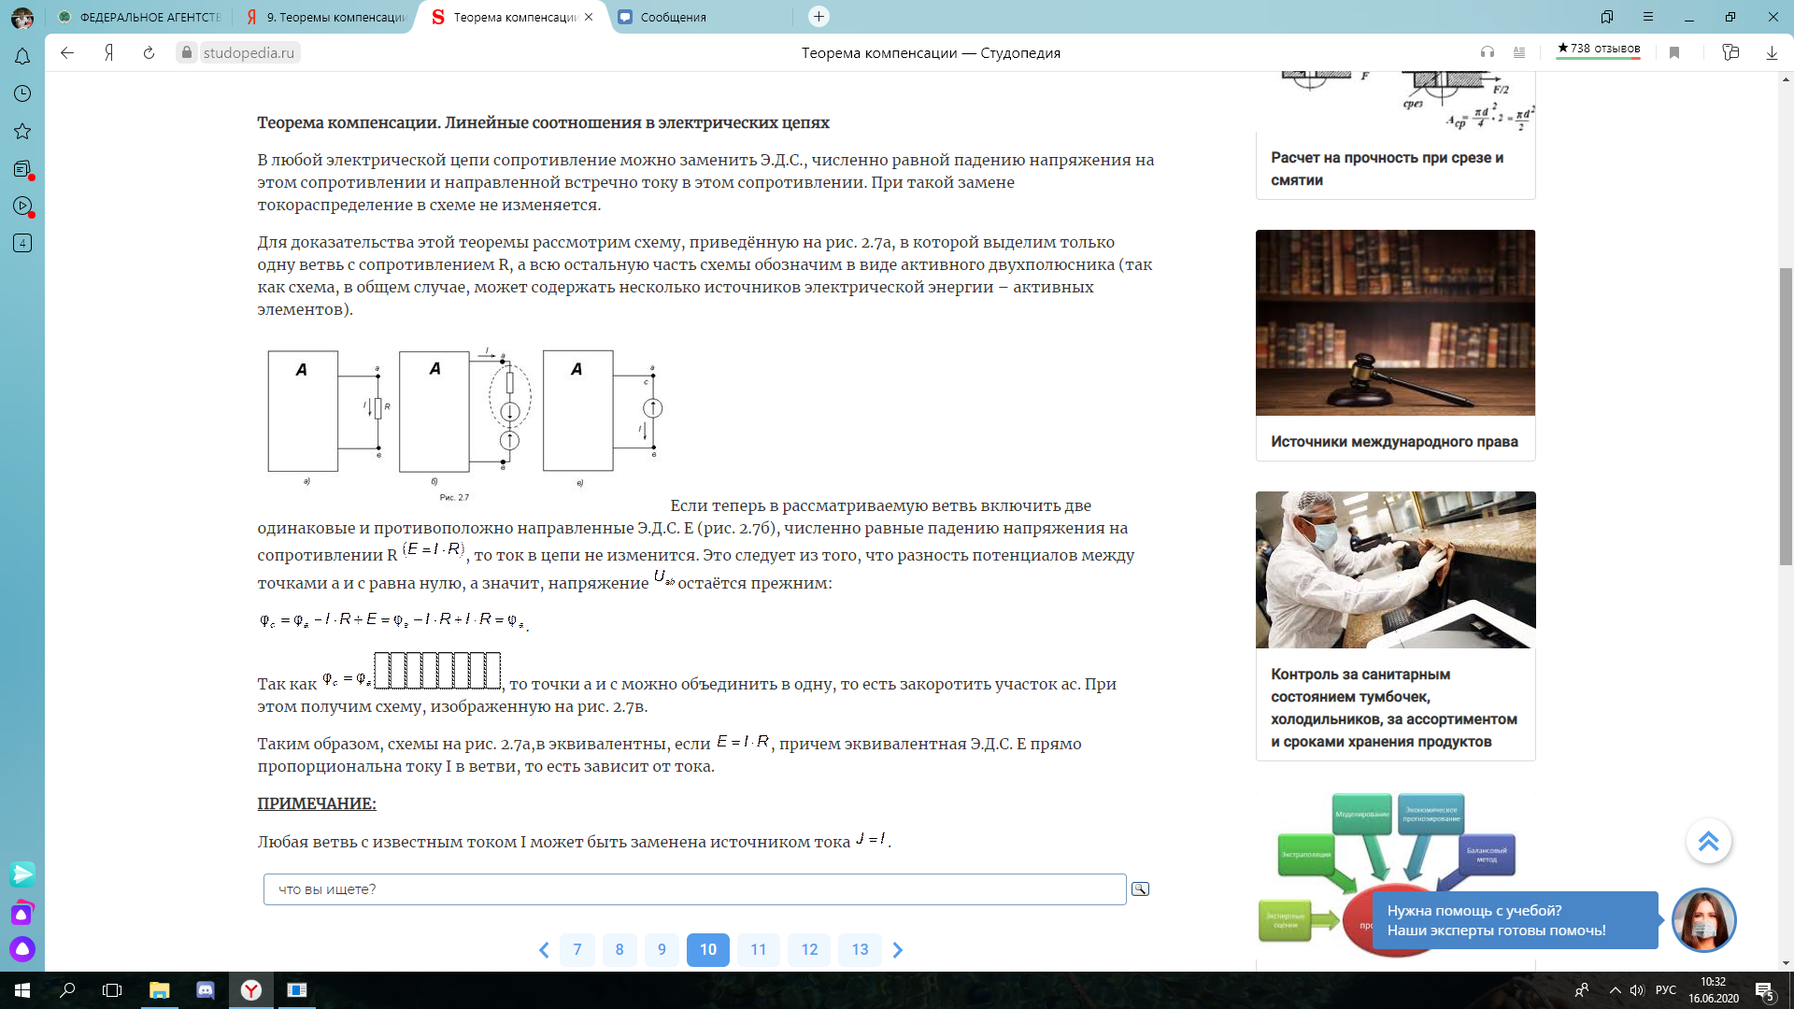Open the 'Нужна помощь с учебой?' chat banner
Image resolution: width=1794 pixels, height=1009 pixels.
tap(1516, 920)
